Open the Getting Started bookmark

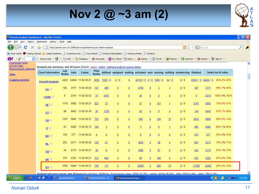(32, 54)
